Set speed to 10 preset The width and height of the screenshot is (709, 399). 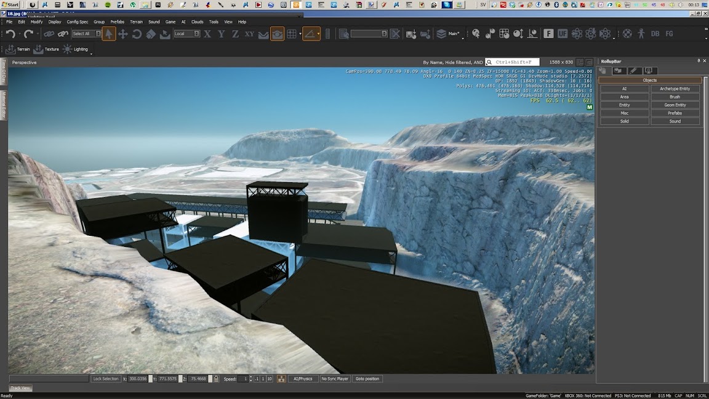pos(270,379)
